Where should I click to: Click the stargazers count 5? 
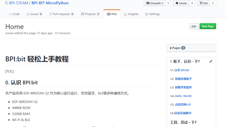click(x=192, y=3)
